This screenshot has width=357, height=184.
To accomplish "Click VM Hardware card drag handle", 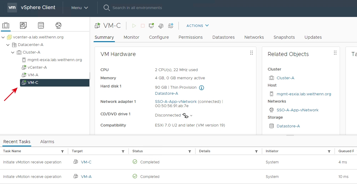I will (251, 53).
